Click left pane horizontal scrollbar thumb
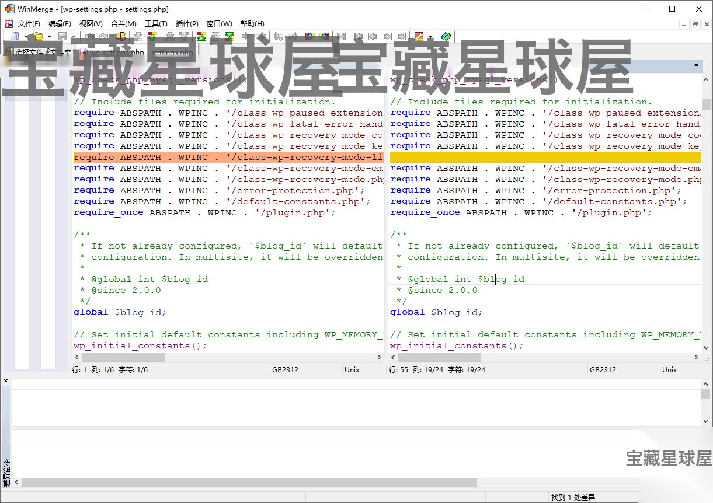This screenshot has height=503, width=713. click(123, 357)
